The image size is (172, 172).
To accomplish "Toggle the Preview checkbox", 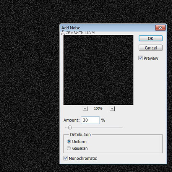I will (x=141, y=58).
